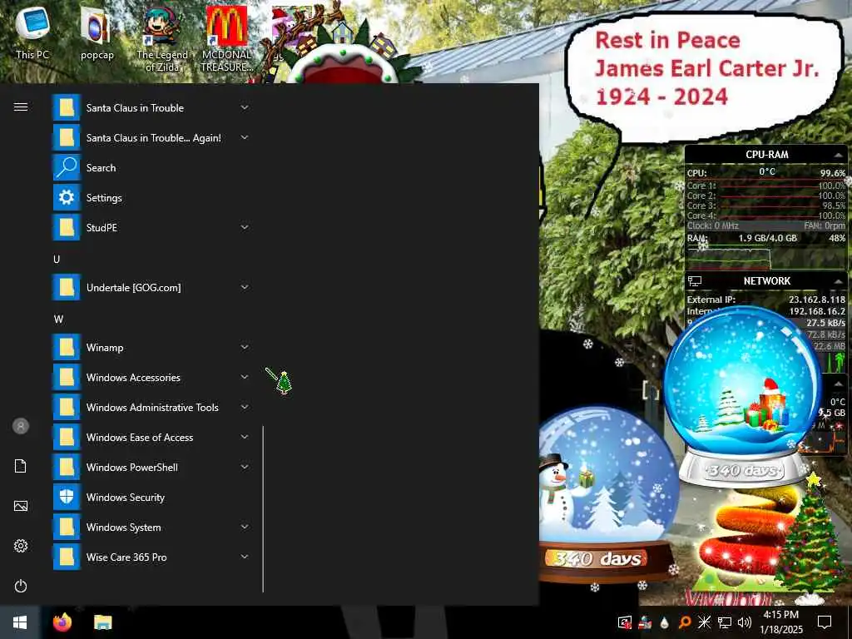852x639 pixels.
Task: Open Wise Care 365 Pro folder entry
Action: [152, 557]
